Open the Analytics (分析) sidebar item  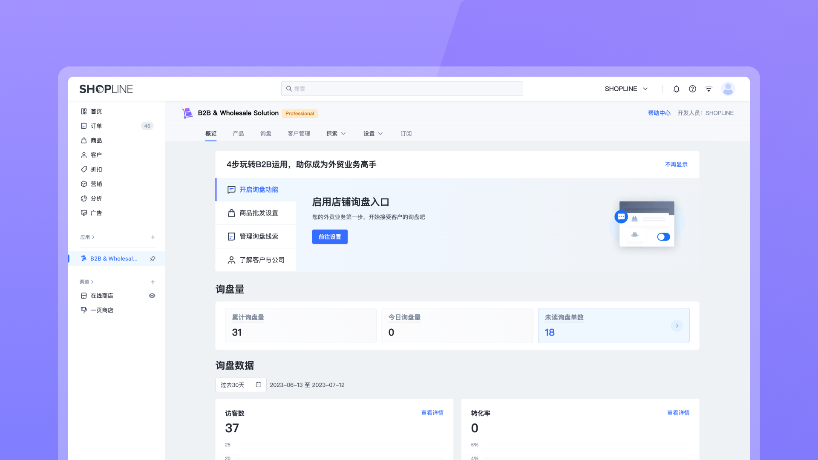96,198
